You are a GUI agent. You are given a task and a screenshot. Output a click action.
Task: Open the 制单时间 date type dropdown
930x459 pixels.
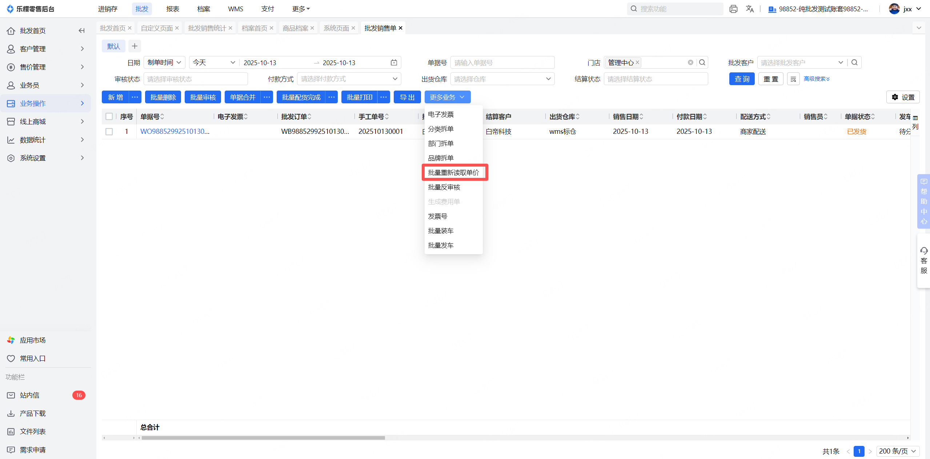coord(164,63)
